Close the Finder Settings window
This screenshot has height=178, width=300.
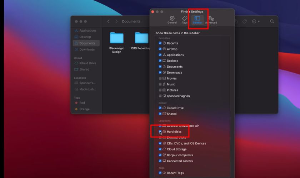pyautogui.click(x=153, y=12)
